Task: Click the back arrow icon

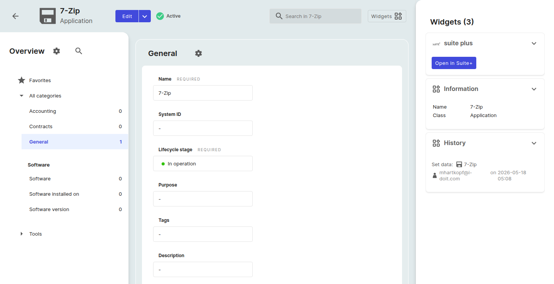Action: tap(15, 16)
